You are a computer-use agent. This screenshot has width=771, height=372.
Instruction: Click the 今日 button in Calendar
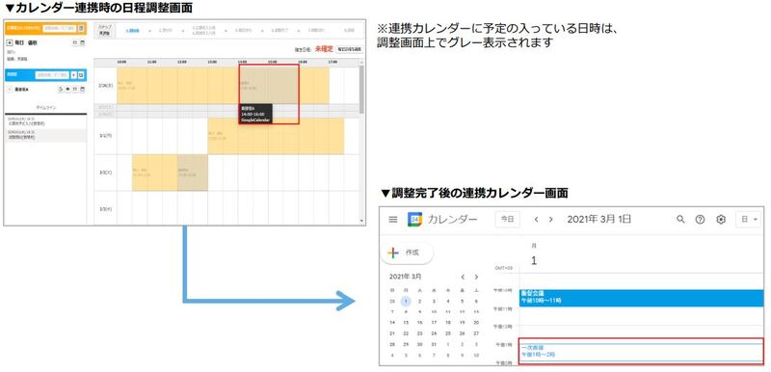[x=508, y=219]
